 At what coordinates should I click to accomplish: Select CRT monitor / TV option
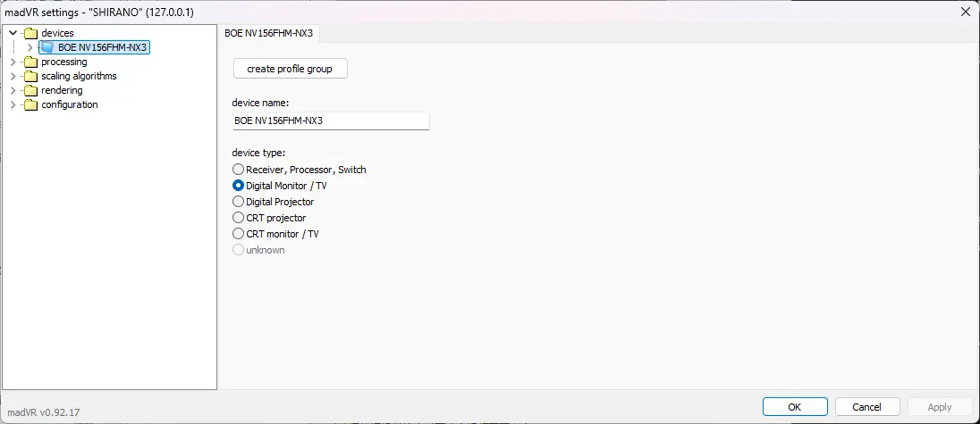pyautogui.click(x=238, y=234)
